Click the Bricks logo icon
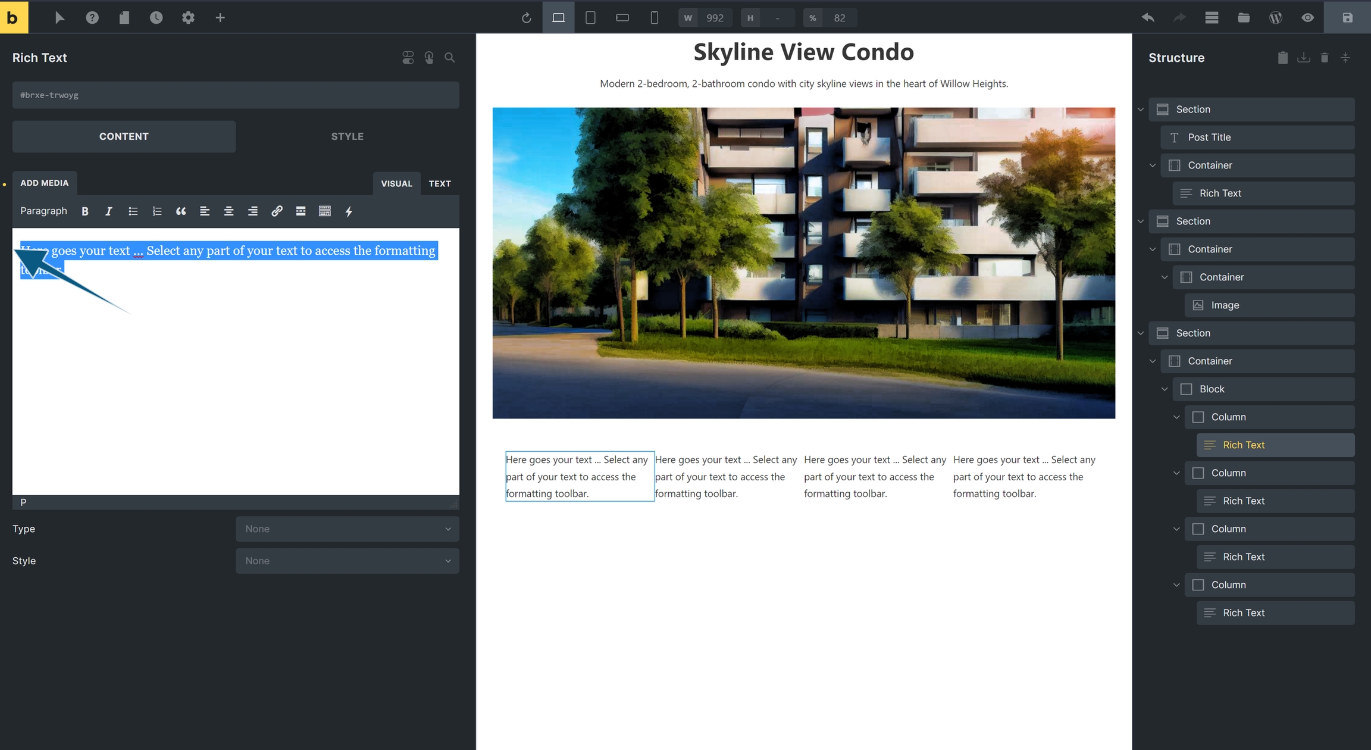Viewport: 1371px width, 750px height. tap(14, 17)
